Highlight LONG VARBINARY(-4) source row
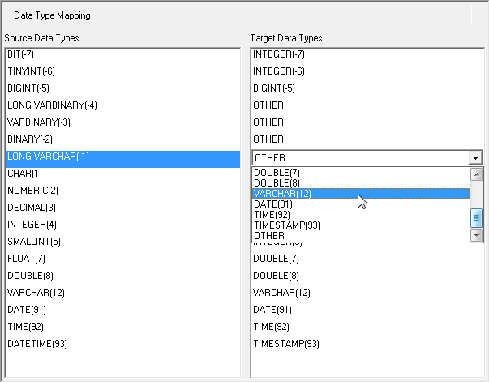489x382 pixels. [52, 105]
